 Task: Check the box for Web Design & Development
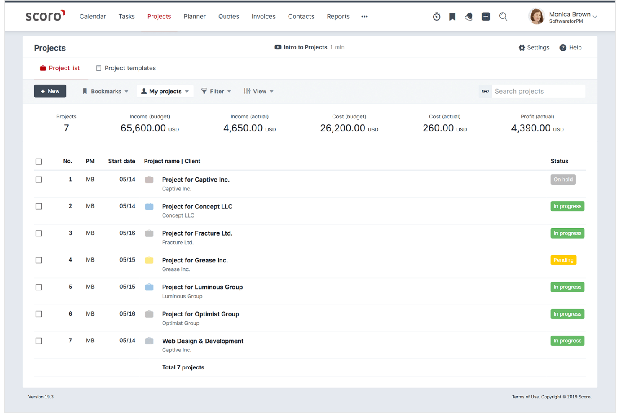click(x=39, y=341)
